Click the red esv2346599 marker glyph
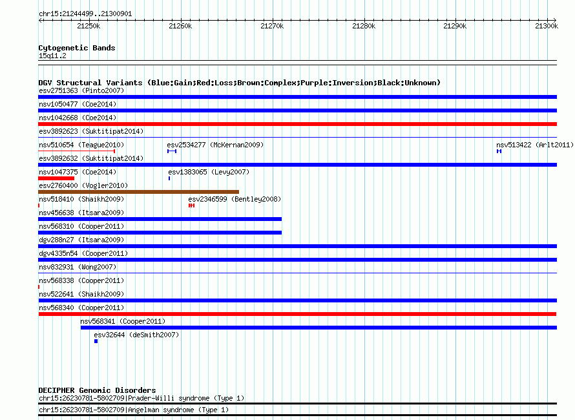This screenshot has height=420, width=575. (191, 205)
